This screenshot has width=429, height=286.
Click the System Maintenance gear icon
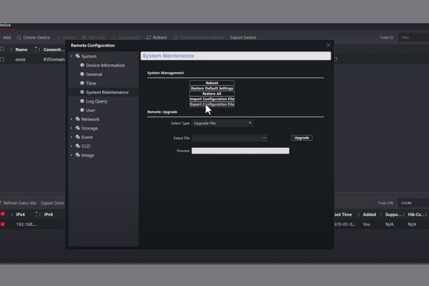point(82,92)
